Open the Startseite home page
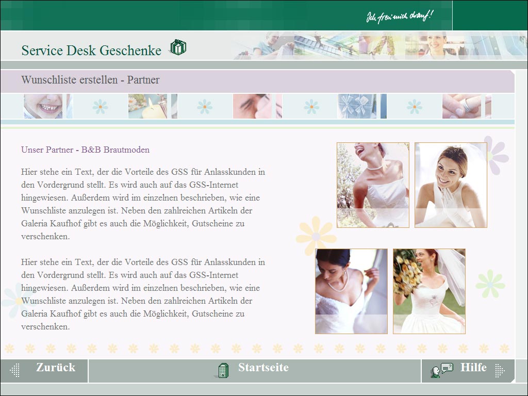The width and height of the screenshot is (528, 396). [255, 371]
